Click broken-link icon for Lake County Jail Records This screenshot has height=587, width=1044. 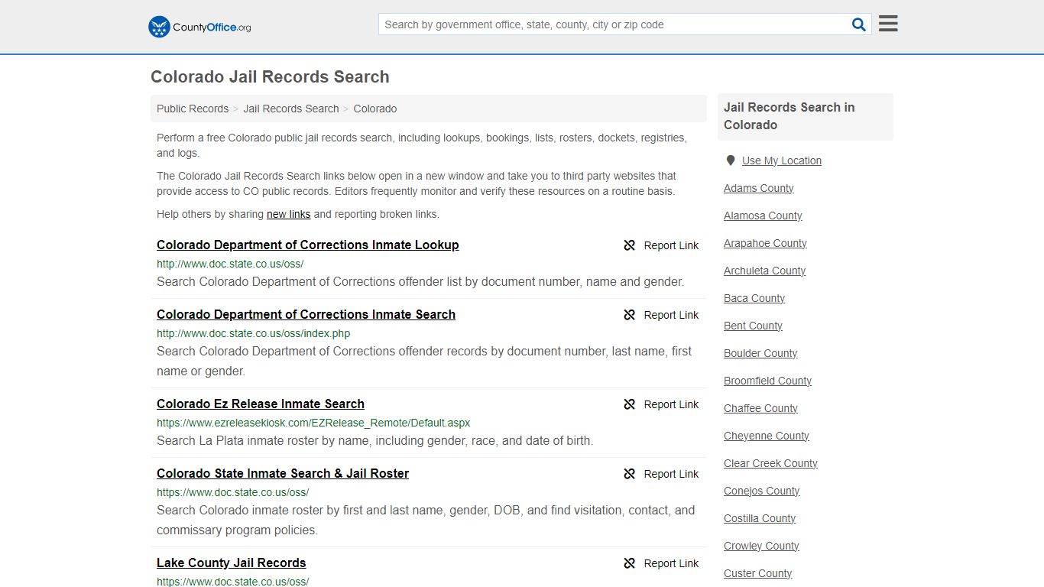tap(630, 563)
